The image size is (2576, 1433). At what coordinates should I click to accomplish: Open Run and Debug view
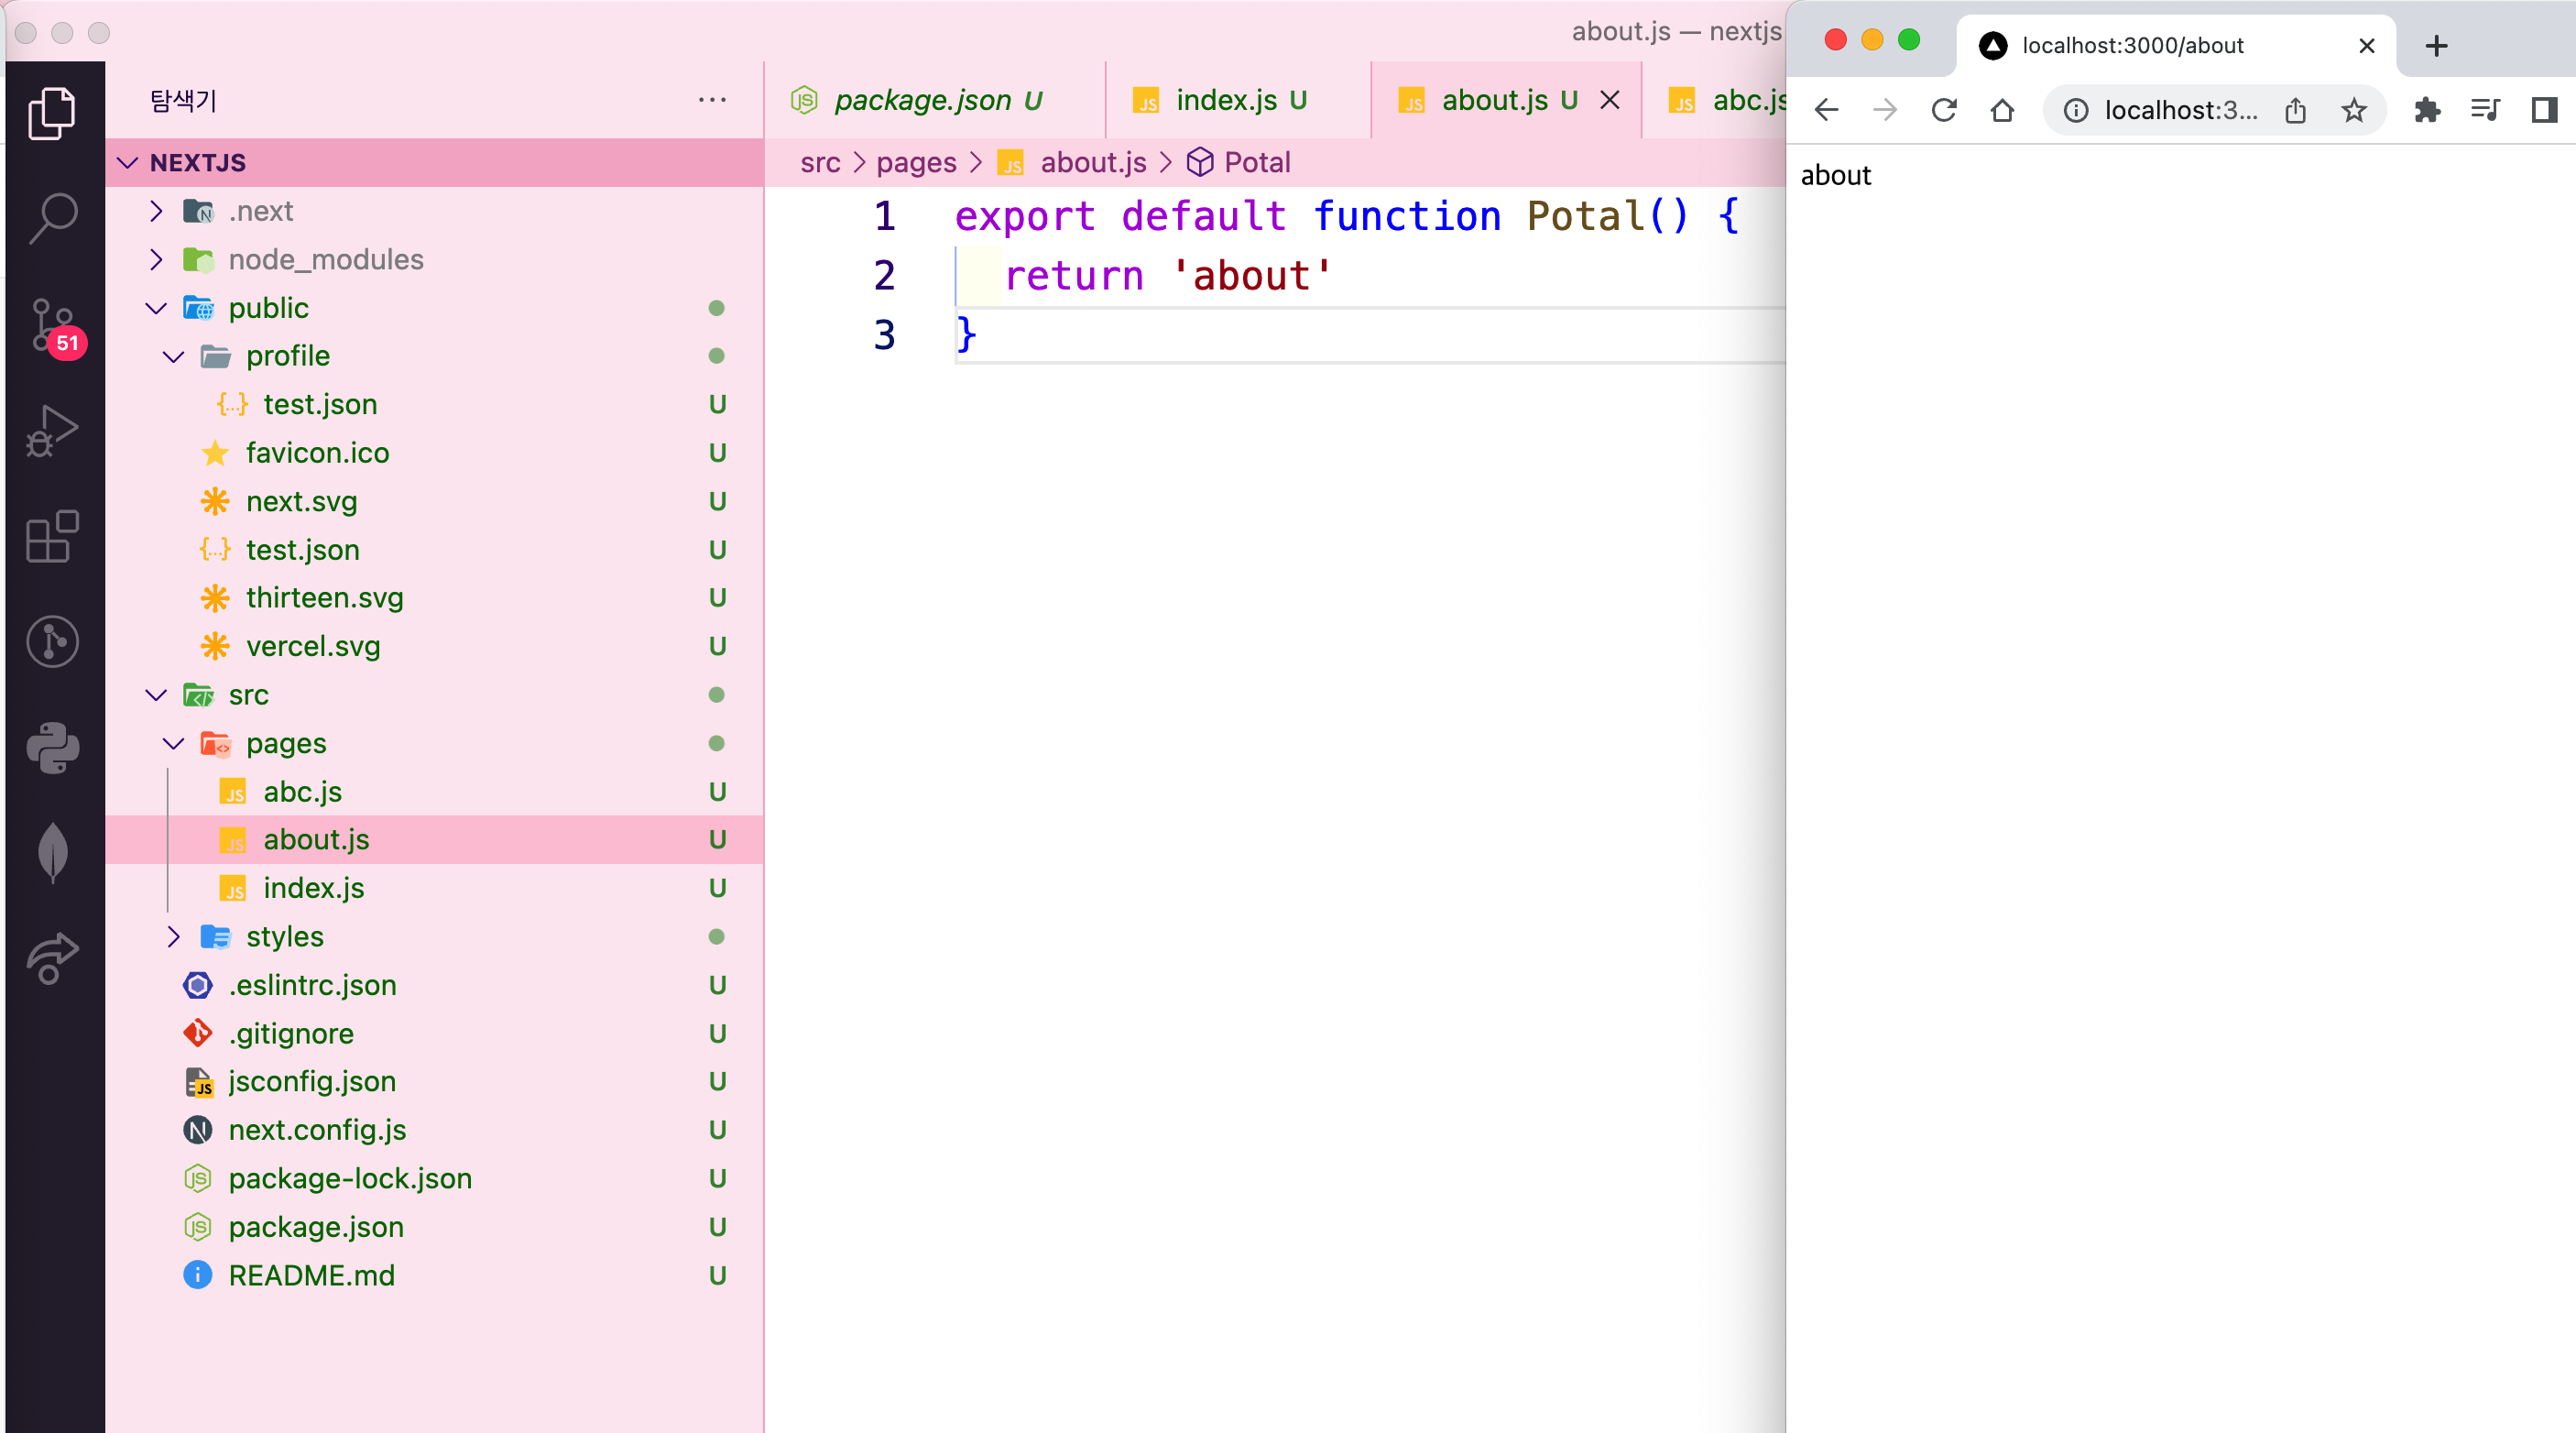[x=53, y=430]
